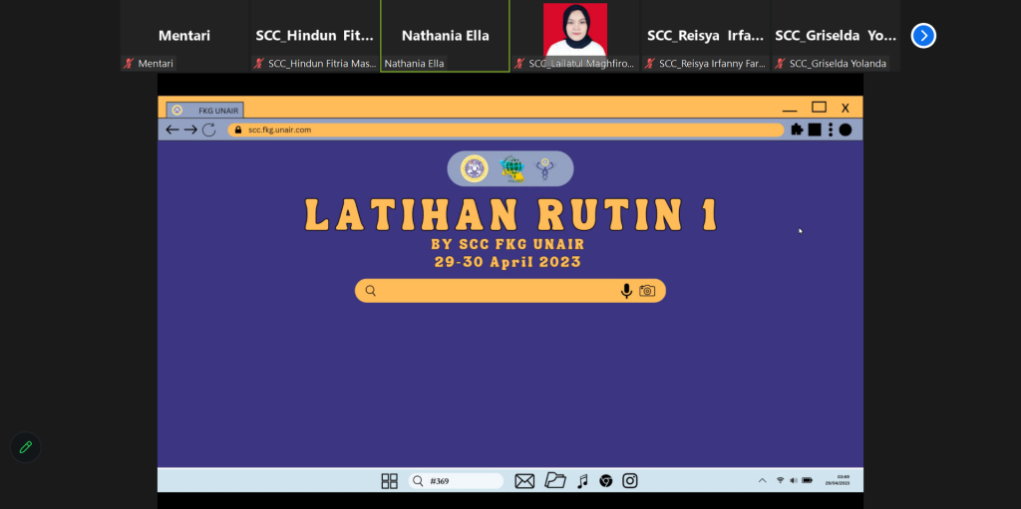
Task: Select SCC_Reisya Irfanny participant tile
Action: click(705, 36)
